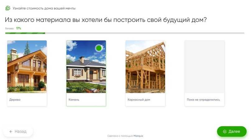Choose the Пока не определились option label
Screen dimensions: 251x140
[x=203, y=100]
